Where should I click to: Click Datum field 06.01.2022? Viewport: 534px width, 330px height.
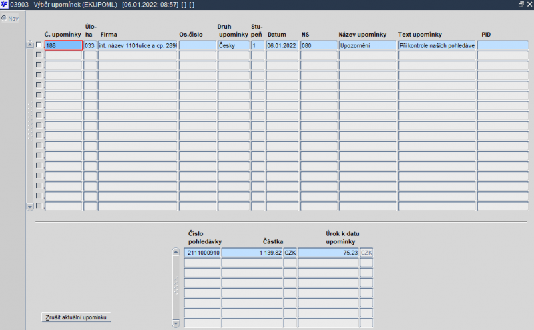click(282, 45)
